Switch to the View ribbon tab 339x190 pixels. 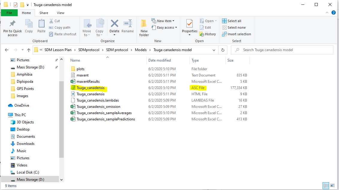tap(60, 13)
